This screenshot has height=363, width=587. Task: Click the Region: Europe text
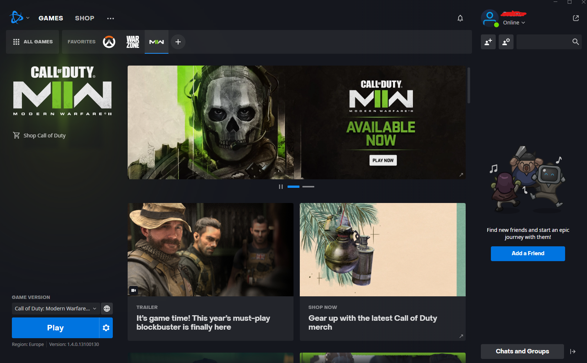pyautogui.click(x=28, y=344)
